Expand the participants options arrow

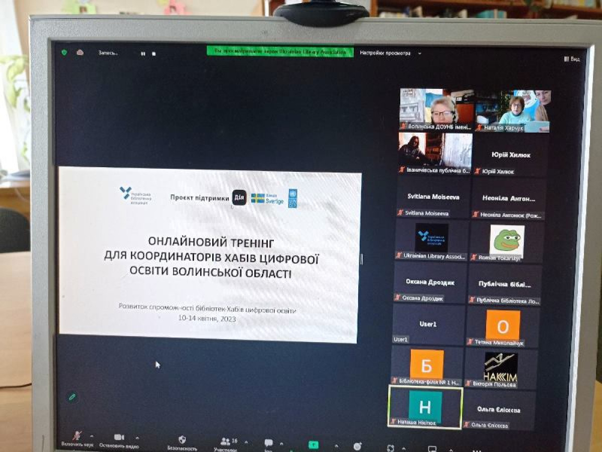tap(246, 442)
